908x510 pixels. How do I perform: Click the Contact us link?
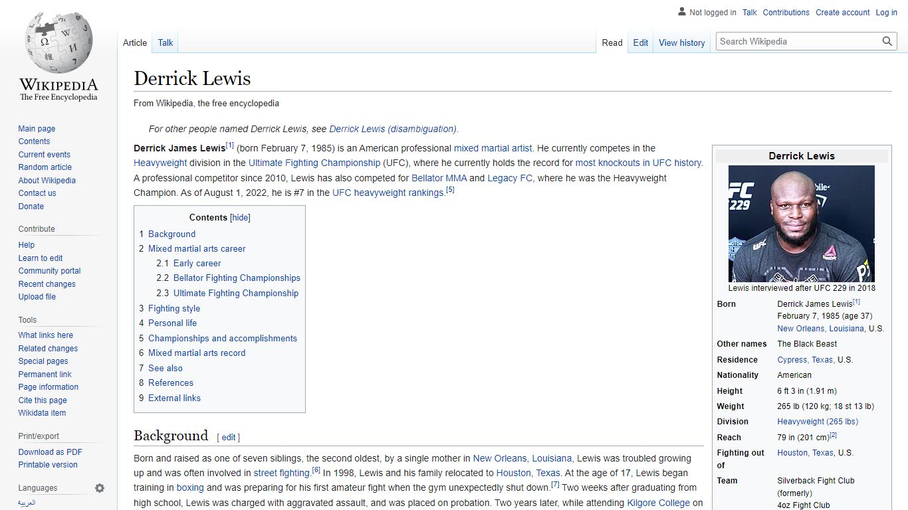(37, 193)
